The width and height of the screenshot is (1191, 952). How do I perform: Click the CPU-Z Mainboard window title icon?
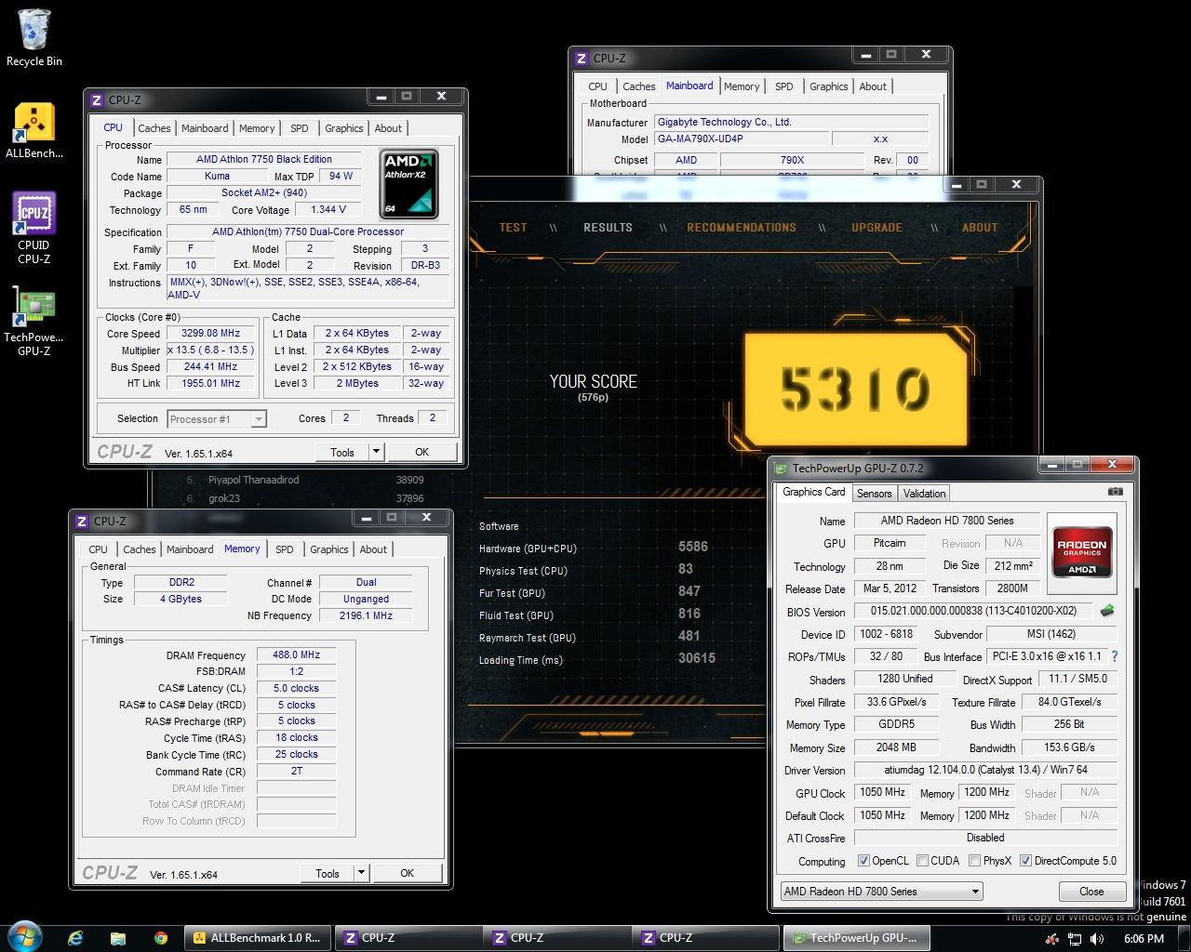(x=582, y=58)
